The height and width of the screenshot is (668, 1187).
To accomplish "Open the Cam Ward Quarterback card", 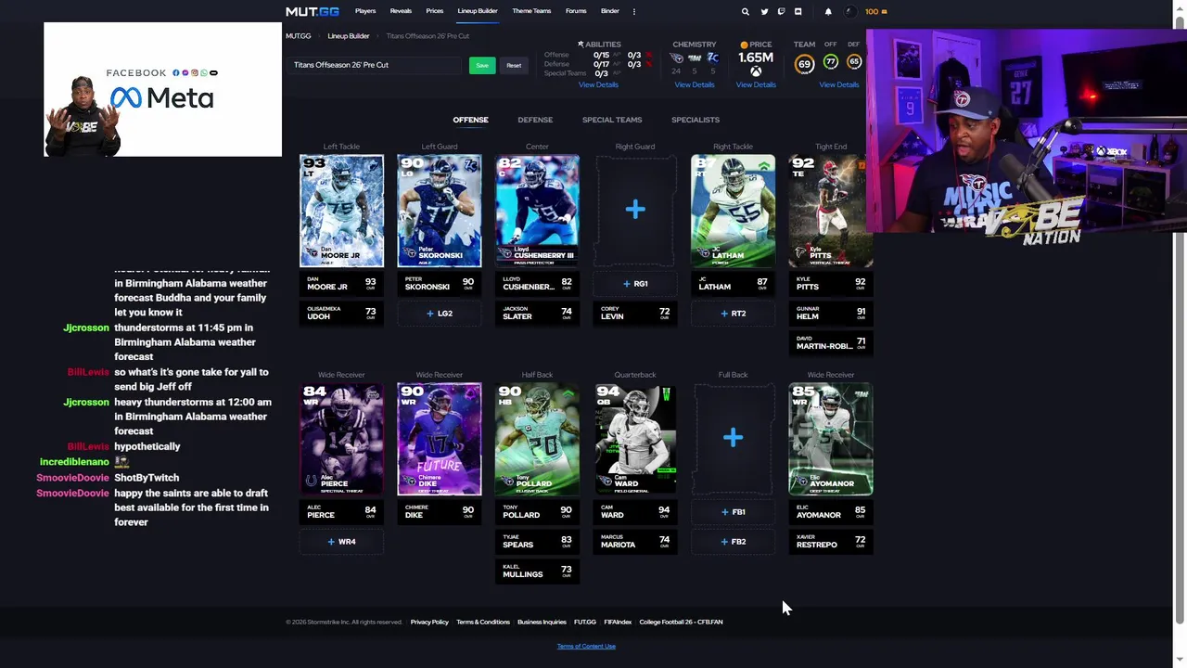I will pos(635,439).
